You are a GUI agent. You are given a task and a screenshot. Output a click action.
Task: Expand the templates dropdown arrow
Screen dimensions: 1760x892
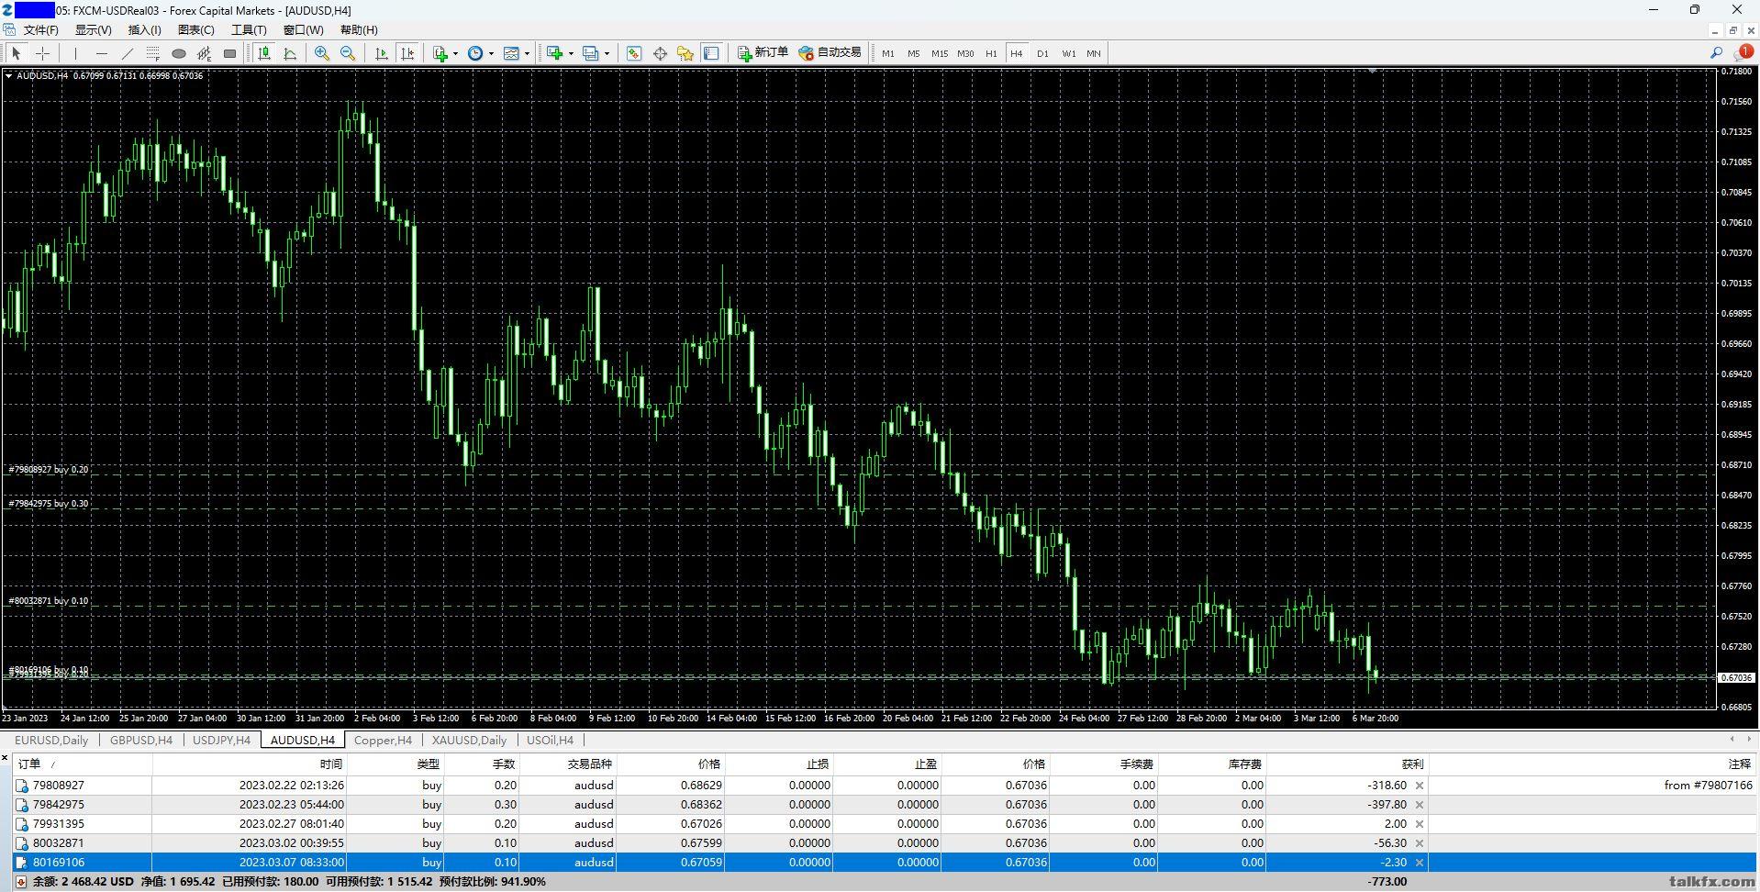pyautogui.click(x=527, y=53)
